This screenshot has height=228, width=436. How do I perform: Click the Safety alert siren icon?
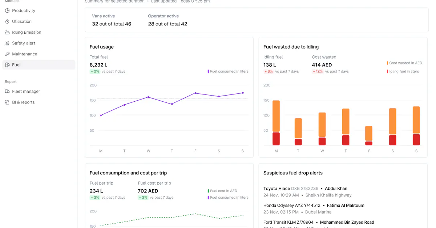[x=7, y=43]
